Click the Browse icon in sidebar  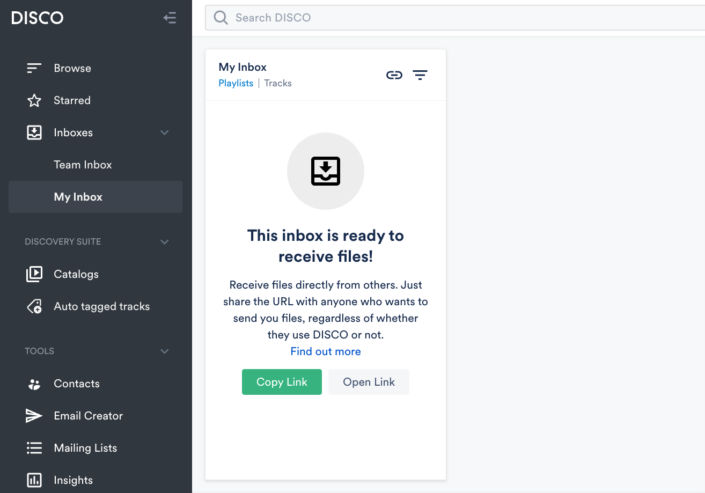tap(34, 68)
